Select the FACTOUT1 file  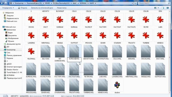131,21
